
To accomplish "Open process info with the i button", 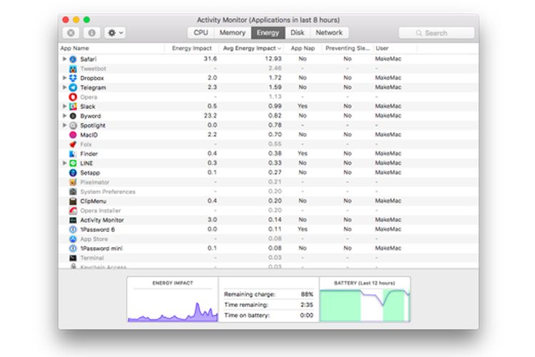I will coord(92,33).
